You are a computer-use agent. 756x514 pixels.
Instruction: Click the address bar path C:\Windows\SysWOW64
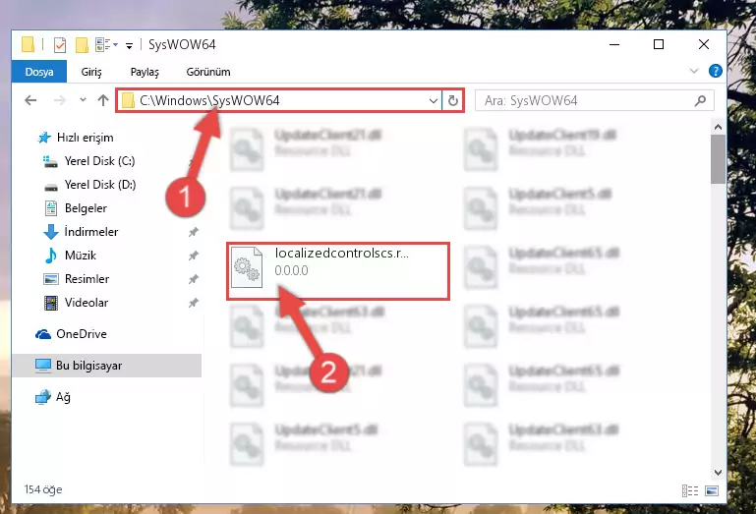point(209,100)
